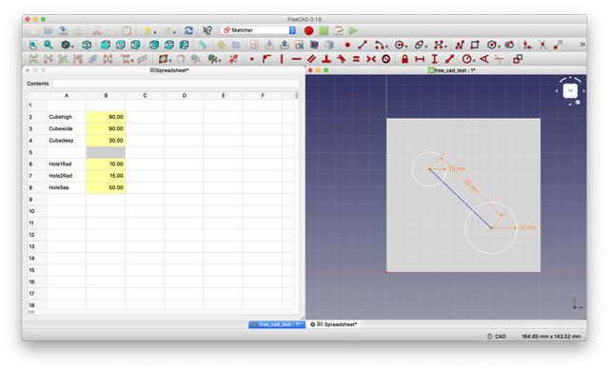Apply symmetric constraint
This screenshot has height=370, width=609.
(371, 59)
